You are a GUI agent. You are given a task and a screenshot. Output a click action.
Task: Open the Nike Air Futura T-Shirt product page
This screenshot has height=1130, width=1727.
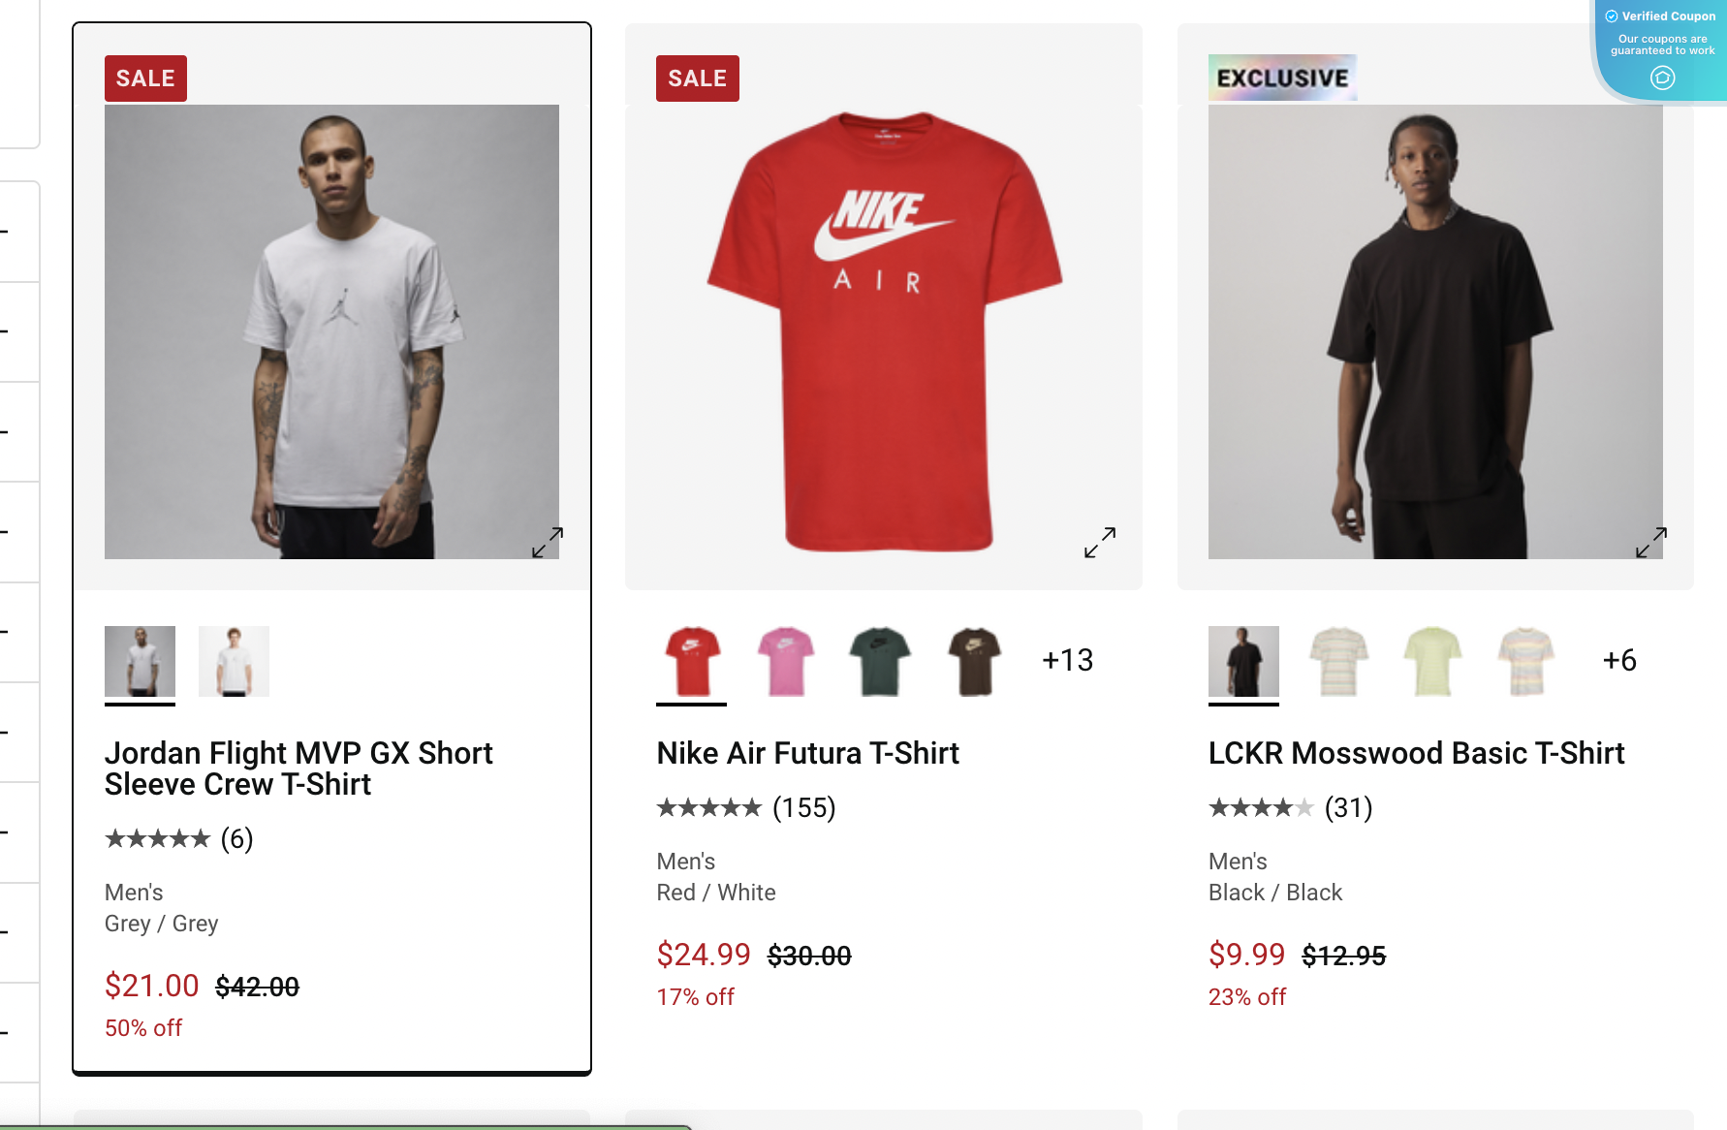tap(806, 752)
